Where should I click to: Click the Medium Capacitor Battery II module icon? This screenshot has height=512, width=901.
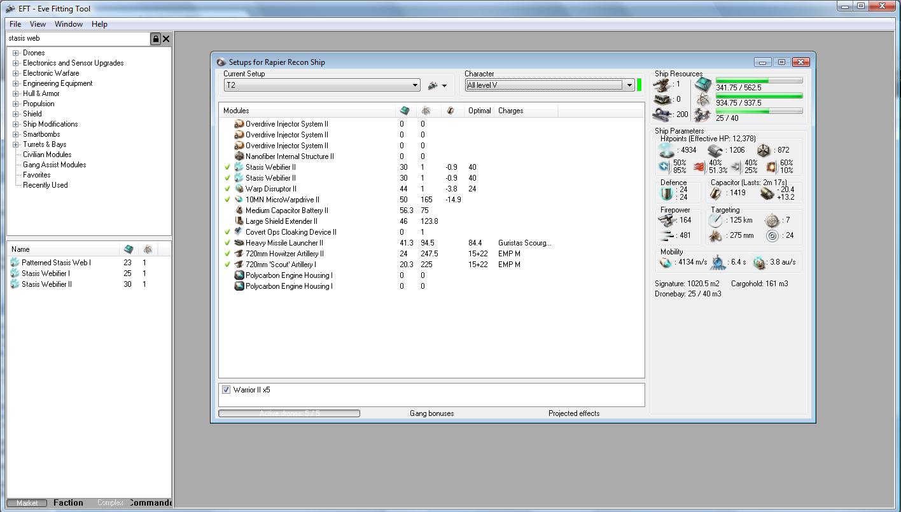pos(239,211)
